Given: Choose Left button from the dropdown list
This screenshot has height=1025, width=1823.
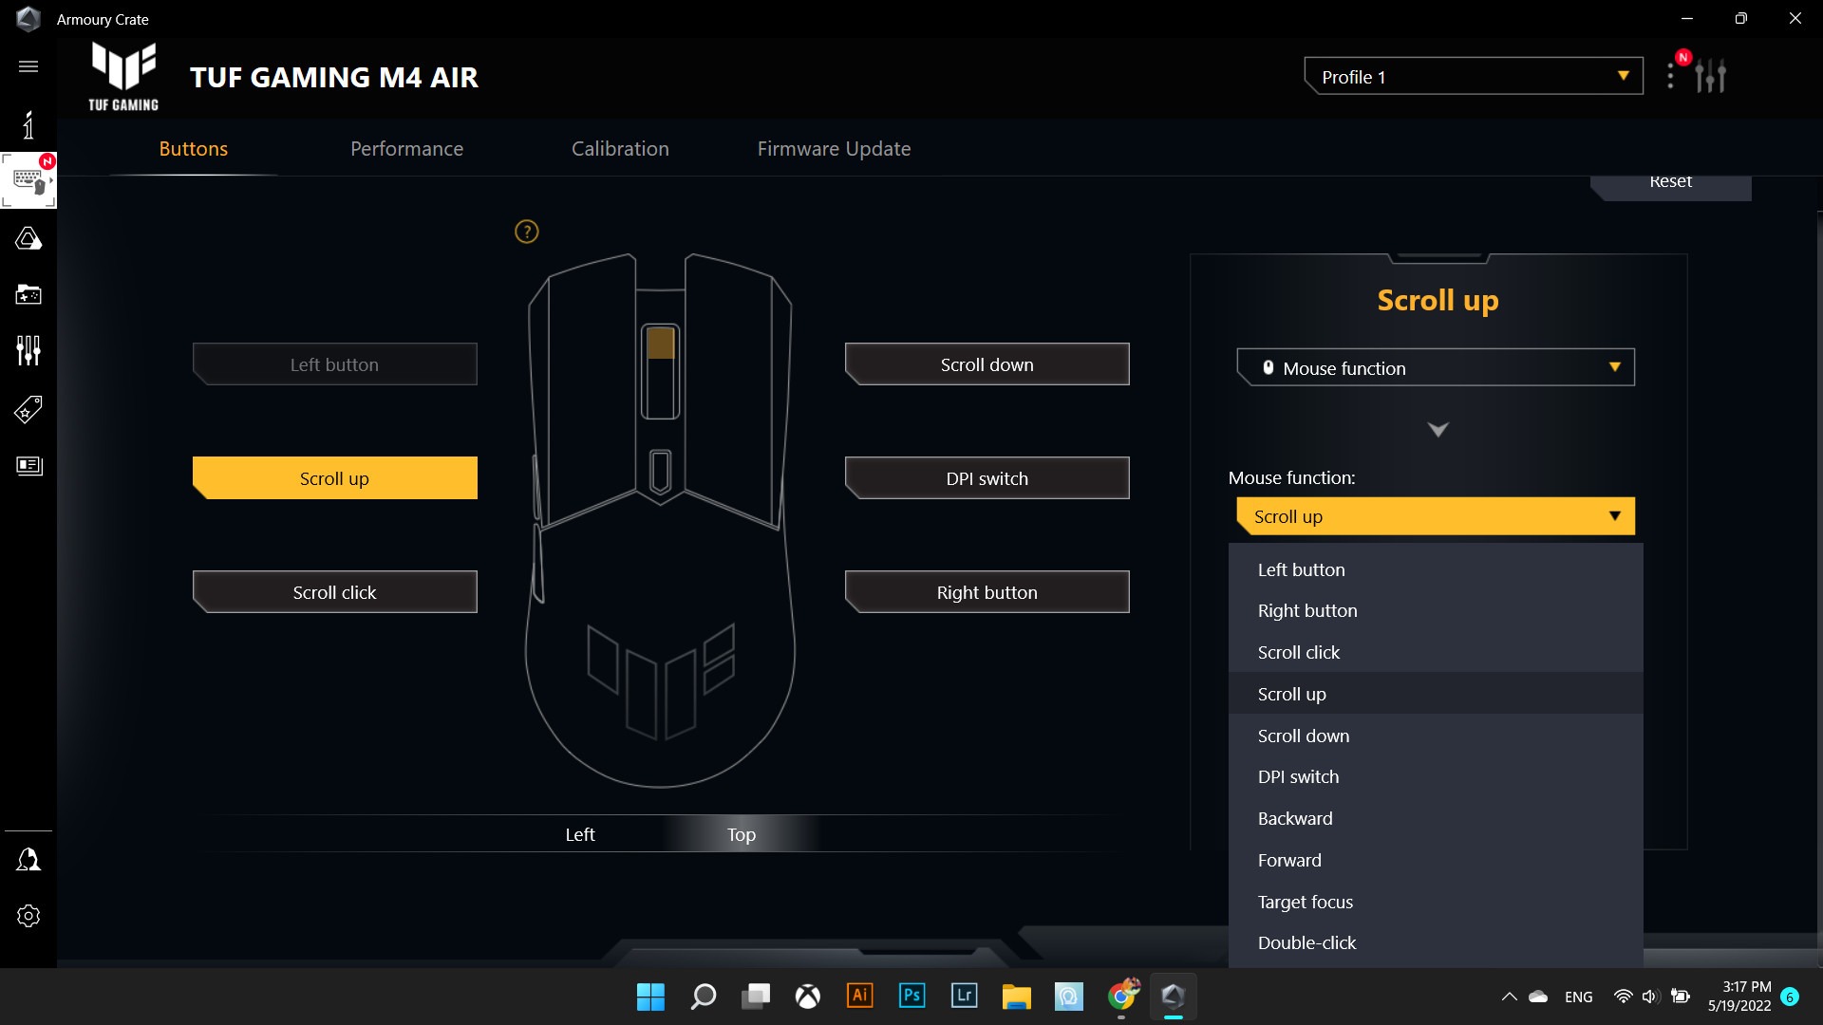Looking at the screenshot, I should (x=1436, y=570).
